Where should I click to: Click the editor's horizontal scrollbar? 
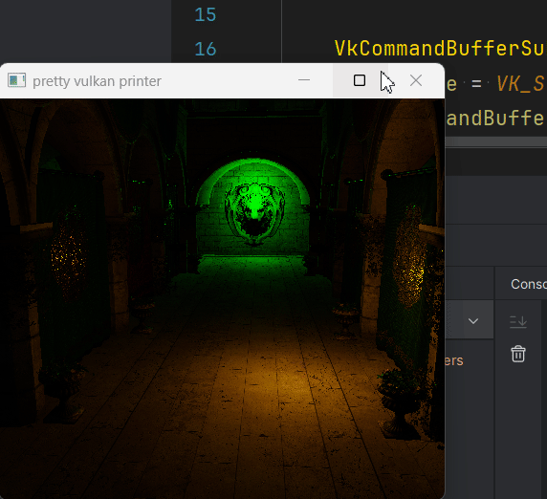(495, 141)
